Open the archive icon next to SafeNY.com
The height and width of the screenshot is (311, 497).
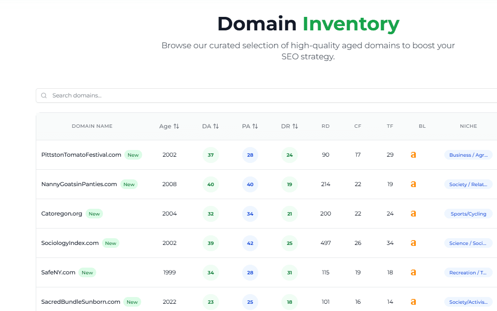[413, 272]
